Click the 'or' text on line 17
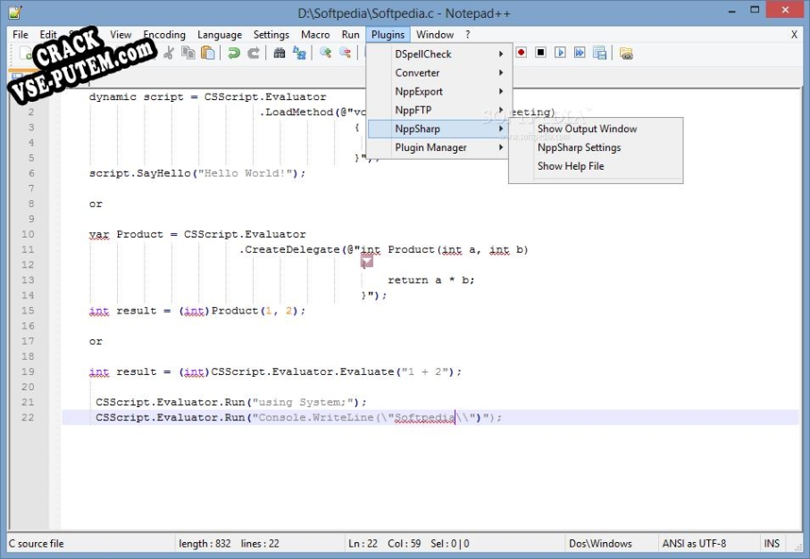This screenshot has width=810, height=559. 96,341
